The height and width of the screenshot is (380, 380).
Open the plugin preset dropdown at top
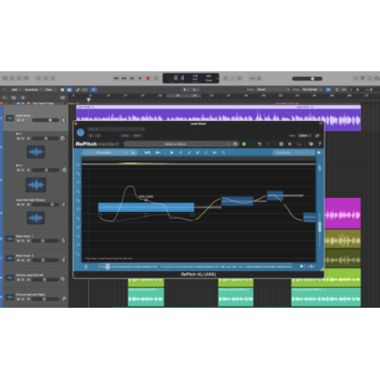[116, 129]
